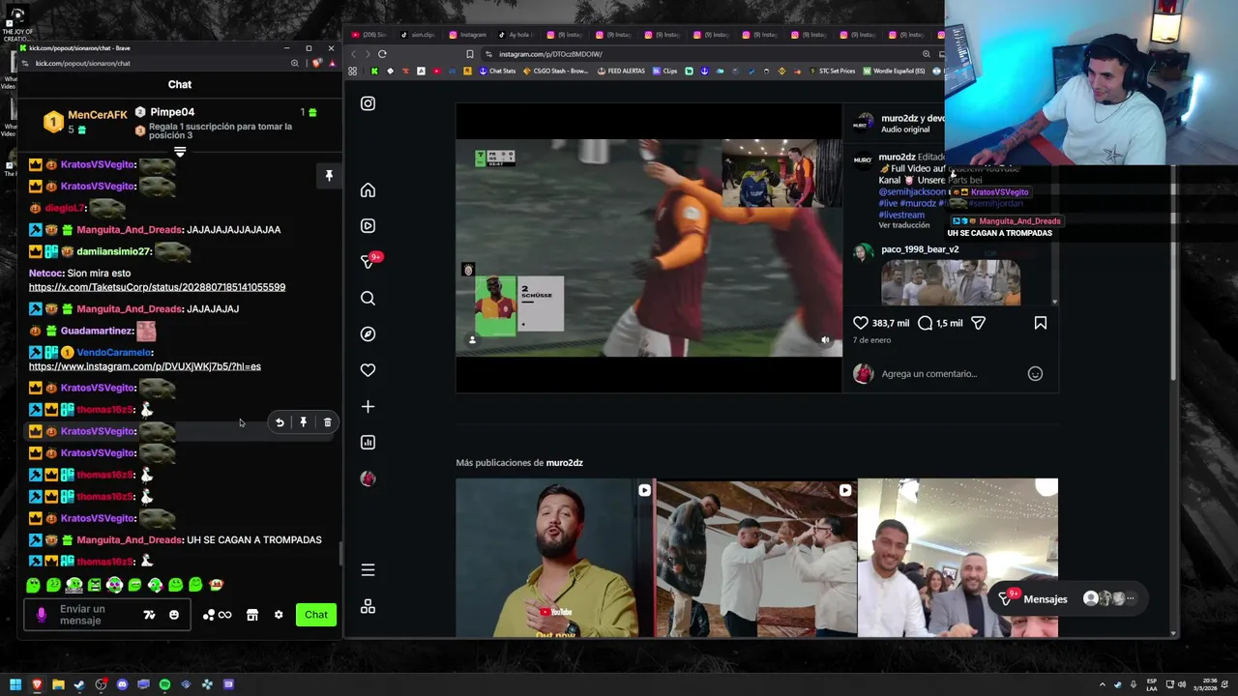
Task: Pin hovered chat message icon
Action: pyautogui.click(x=304, y=422)
